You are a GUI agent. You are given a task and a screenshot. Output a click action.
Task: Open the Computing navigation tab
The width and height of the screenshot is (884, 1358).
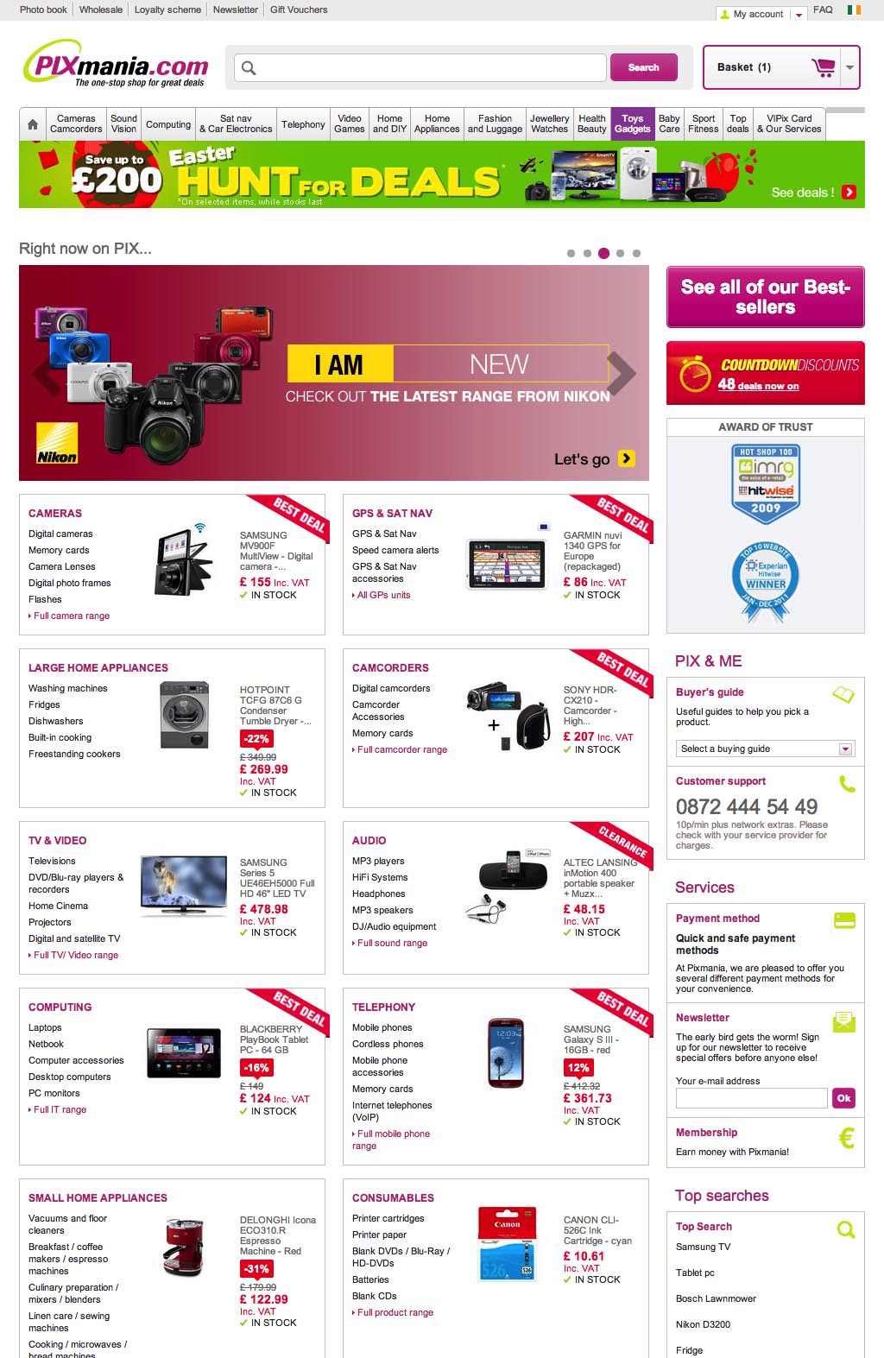[168, 124]
